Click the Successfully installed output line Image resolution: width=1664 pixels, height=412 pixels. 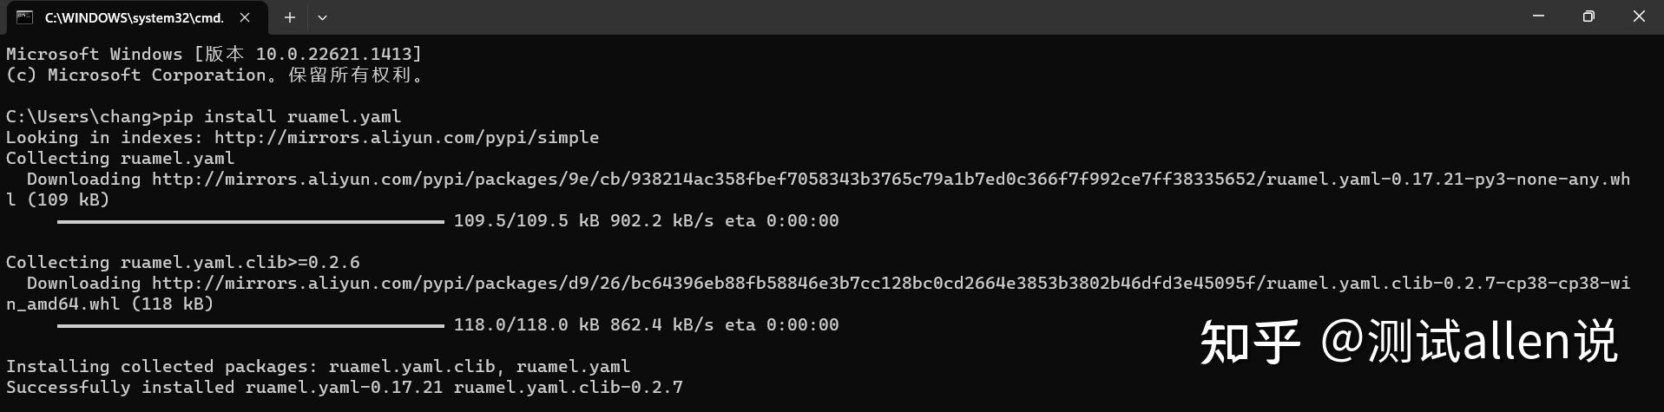(x=344, y=388)
